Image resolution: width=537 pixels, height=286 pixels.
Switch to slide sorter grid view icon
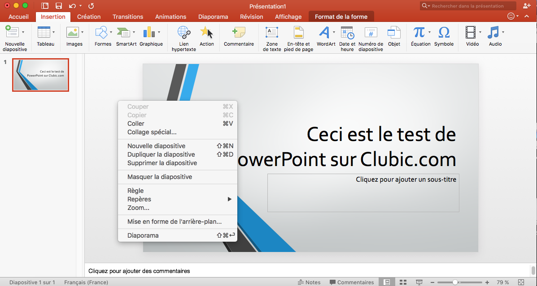point(403,282)
